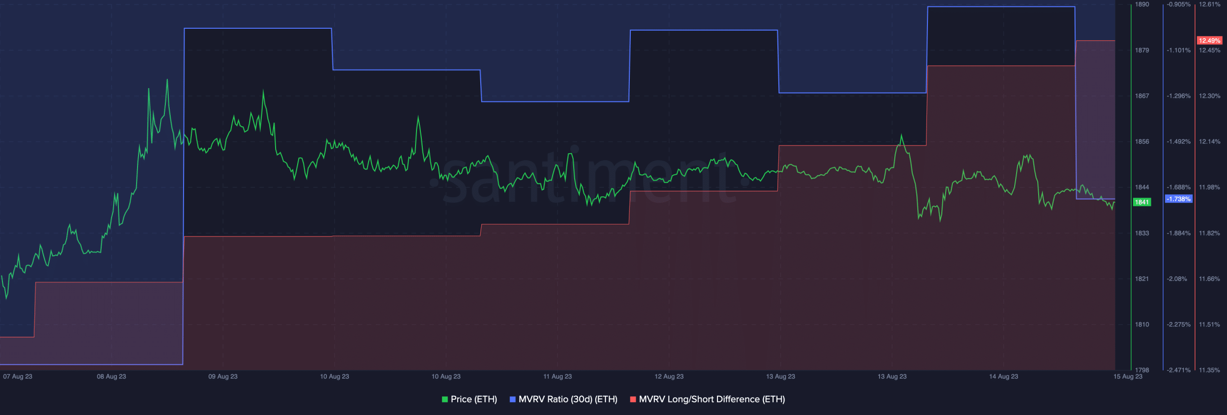Select the green 1841 current price badge
The height and width of the screenshot is (415, 1227).
(1142, 202)
